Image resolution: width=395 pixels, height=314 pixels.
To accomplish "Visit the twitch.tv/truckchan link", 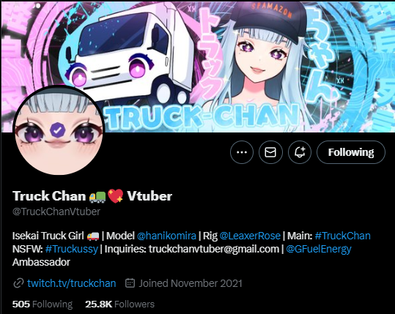I will [72, 283].
